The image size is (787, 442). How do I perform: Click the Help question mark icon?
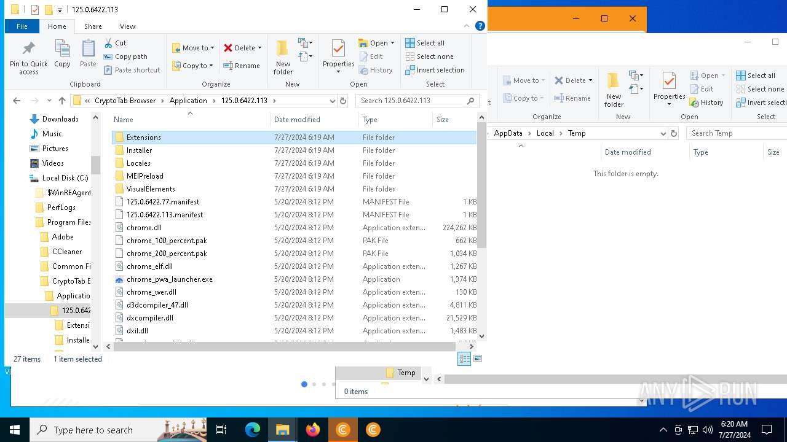point(480,26)
